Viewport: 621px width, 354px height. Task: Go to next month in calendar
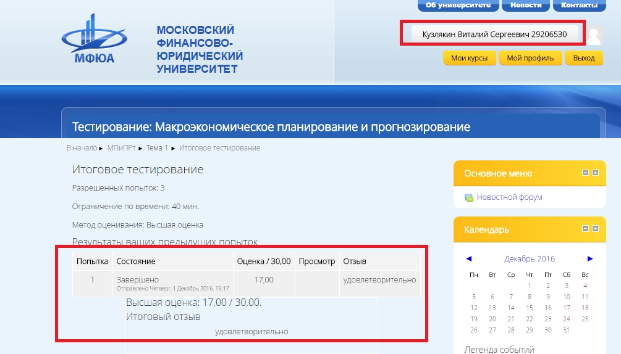point(590,258)
